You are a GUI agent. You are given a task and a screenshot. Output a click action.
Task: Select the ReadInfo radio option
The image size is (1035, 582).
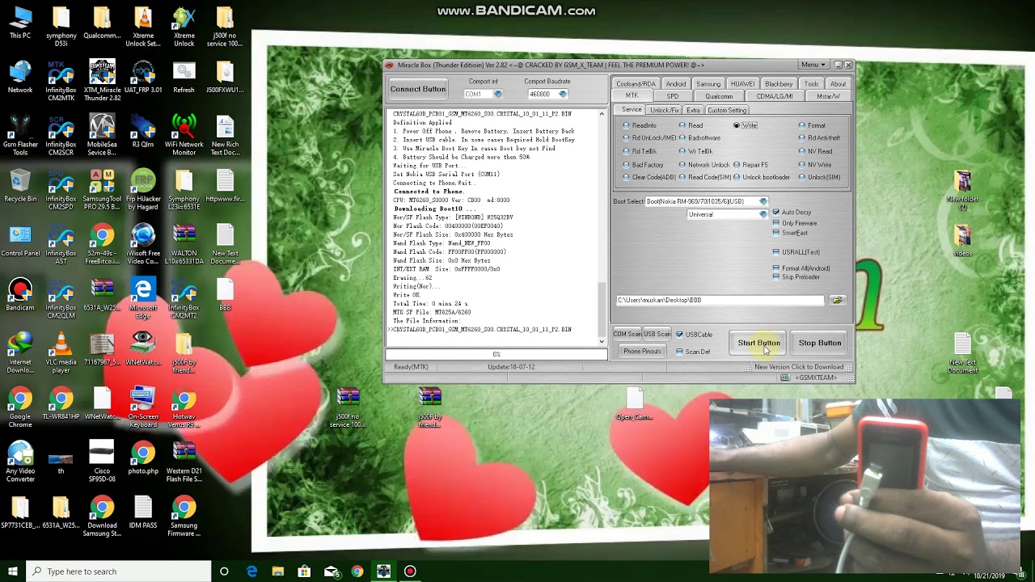(639, 125)
